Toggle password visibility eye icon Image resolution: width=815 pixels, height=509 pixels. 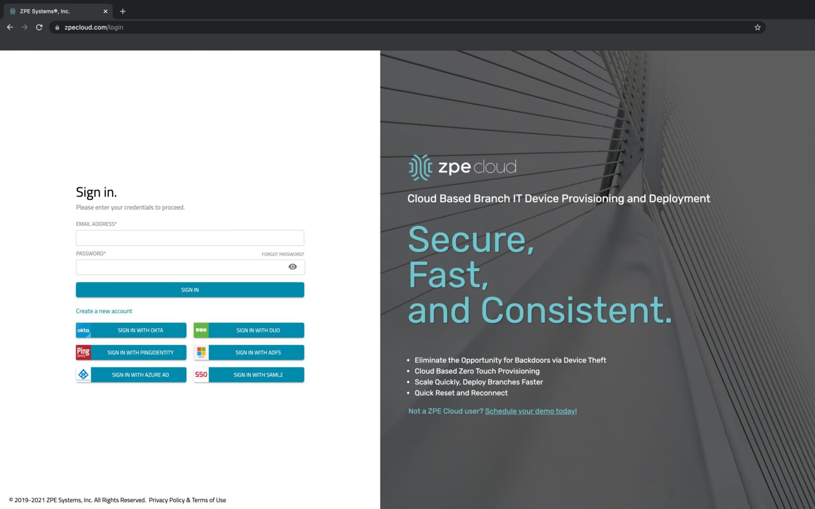pyautogui.click(x=292, y=267)
